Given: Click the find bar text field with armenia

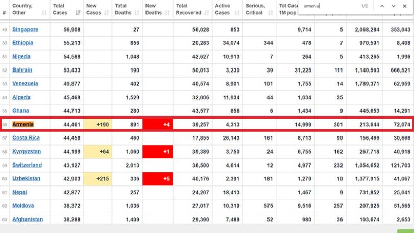Looking at the screenshot, I should 330,6.
